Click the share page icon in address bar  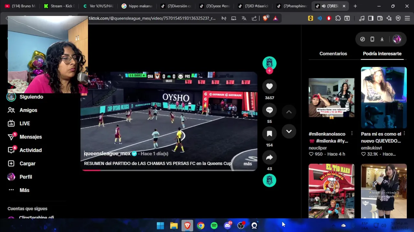(x=254, y=18)
